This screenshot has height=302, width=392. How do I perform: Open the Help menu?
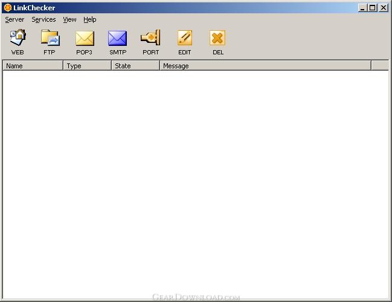pos(90,19)
